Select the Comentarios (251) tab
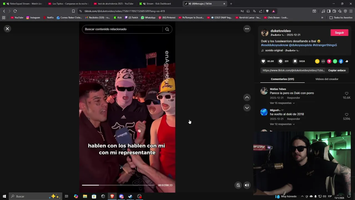Viewport: 355px width, 200px height. 282,79
